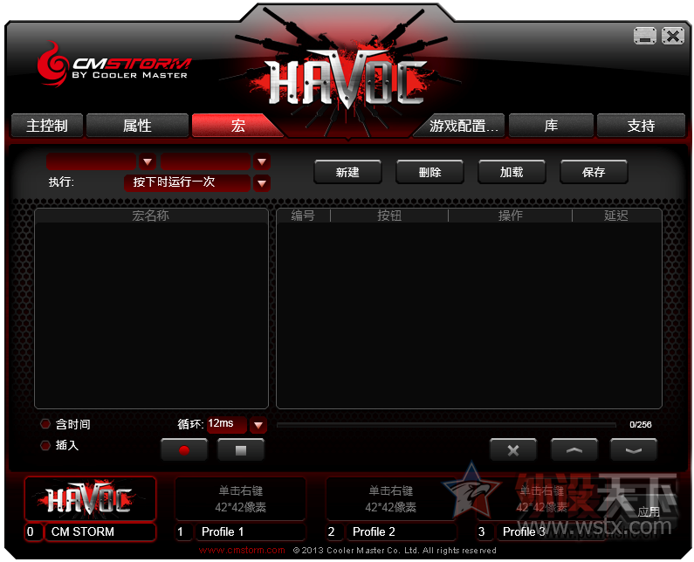Image resolution: width=694 pixels, height=562 pixels.
Task: Click the 宏名称 column header
Action: point(151,216)
